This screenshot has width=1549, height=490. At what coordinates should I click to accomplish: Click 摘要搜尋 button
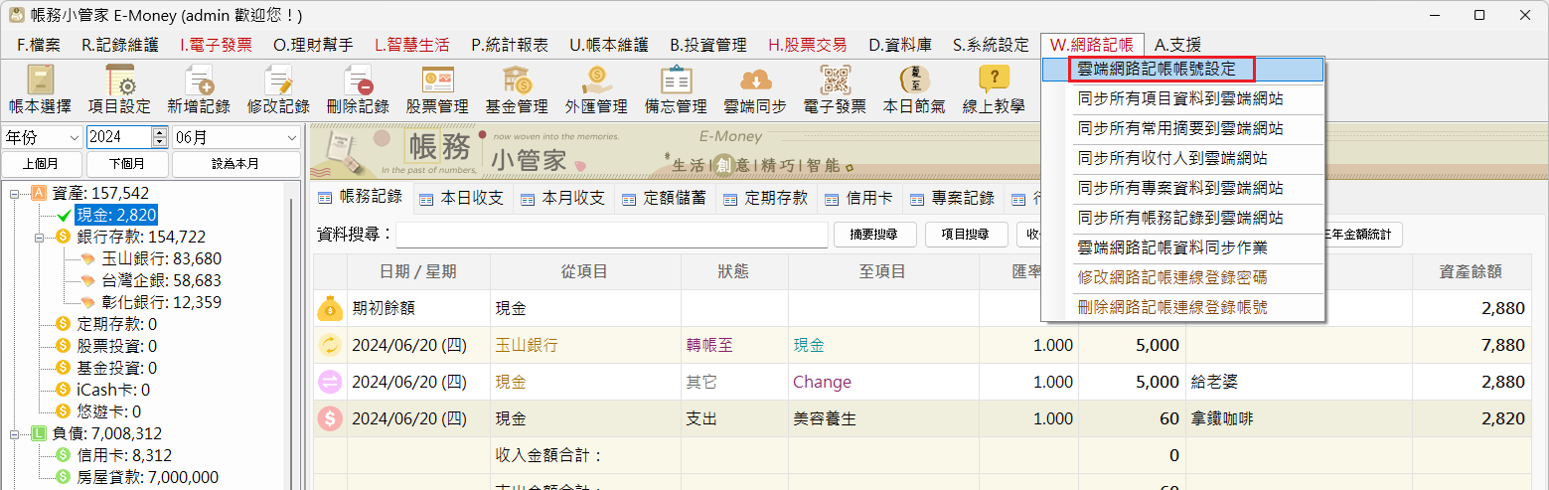pyautogui.click(x=874, y=235)
